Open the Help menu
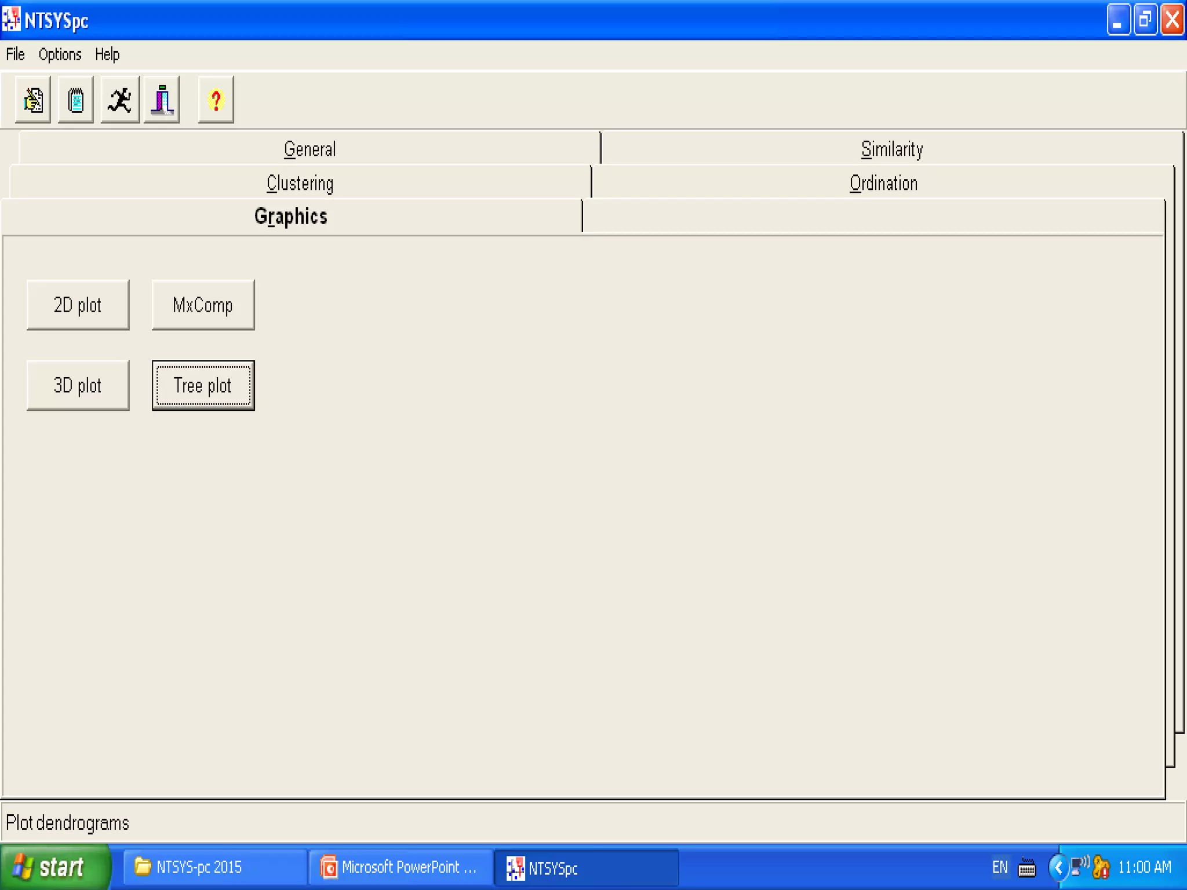The image size is (1187, 890). pos(107,54)
